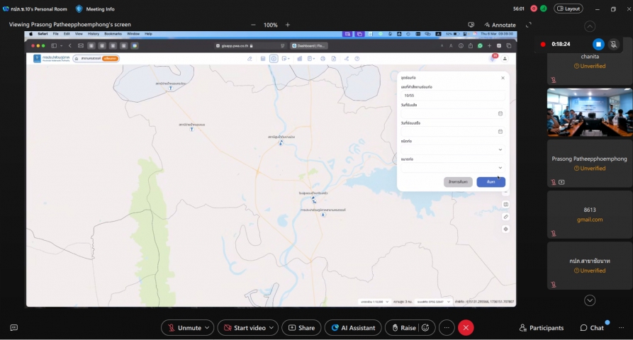Leave the meeting with red X button
The width and height of the screenshot is (633, 340).
(x=466, y=327)
